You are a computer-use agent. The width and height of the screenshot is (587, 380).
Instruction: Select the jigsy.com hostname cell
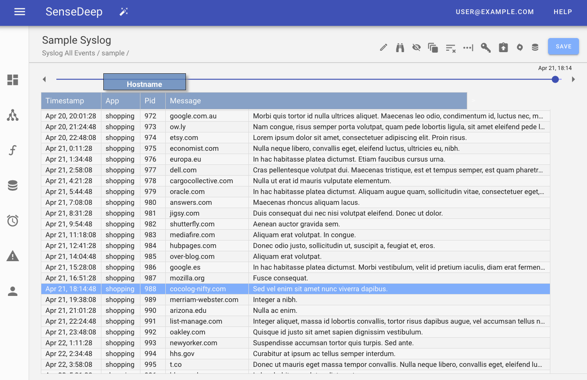tap(207, 213)
